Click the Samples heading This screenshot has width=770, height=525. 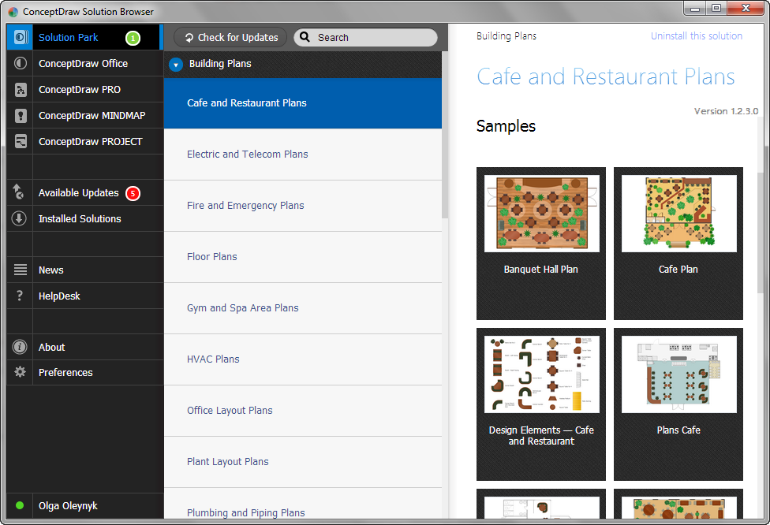pos(506,126)
